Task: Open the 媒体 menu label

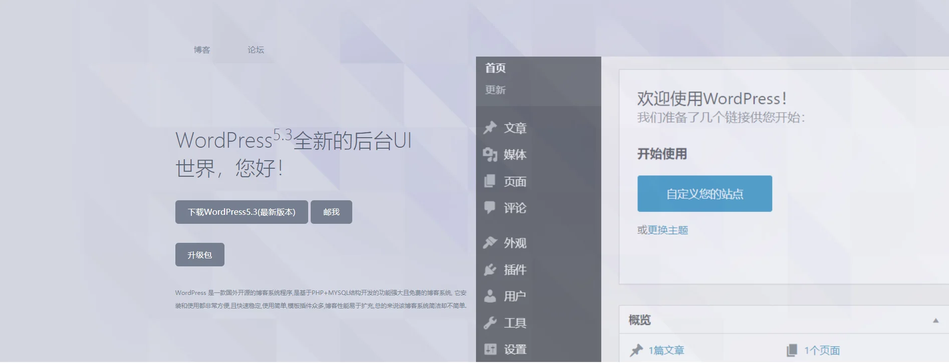Action: [x=515, y=155]
